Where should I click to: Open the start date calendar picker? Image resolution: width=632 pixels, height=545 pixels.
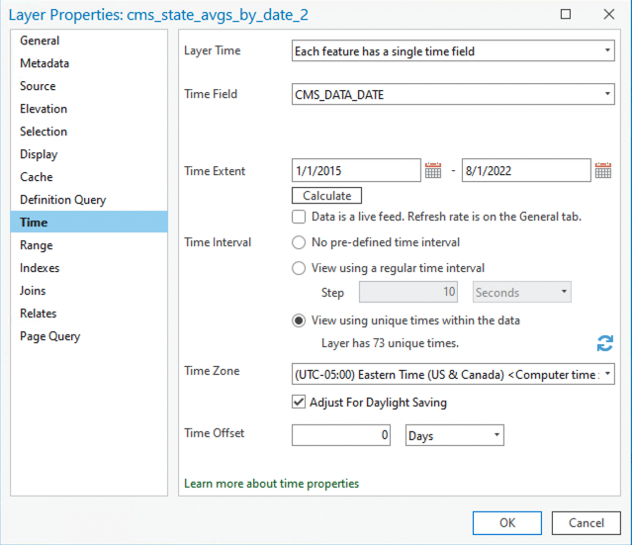point(433,171)
